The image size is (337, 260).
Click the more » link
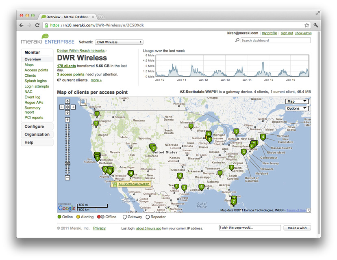point(96,80)
